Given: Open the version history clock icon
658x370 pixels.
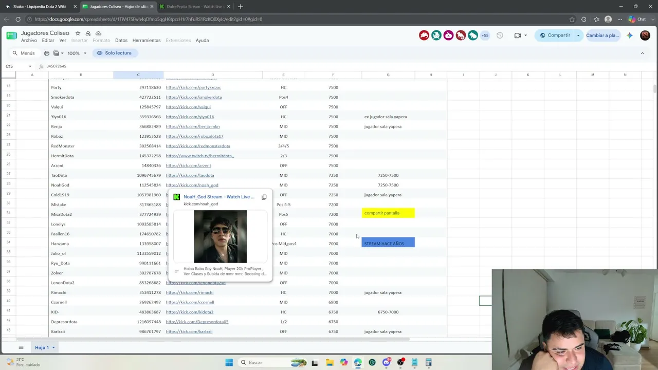Looking at the screenshot, I should [500, 35].
